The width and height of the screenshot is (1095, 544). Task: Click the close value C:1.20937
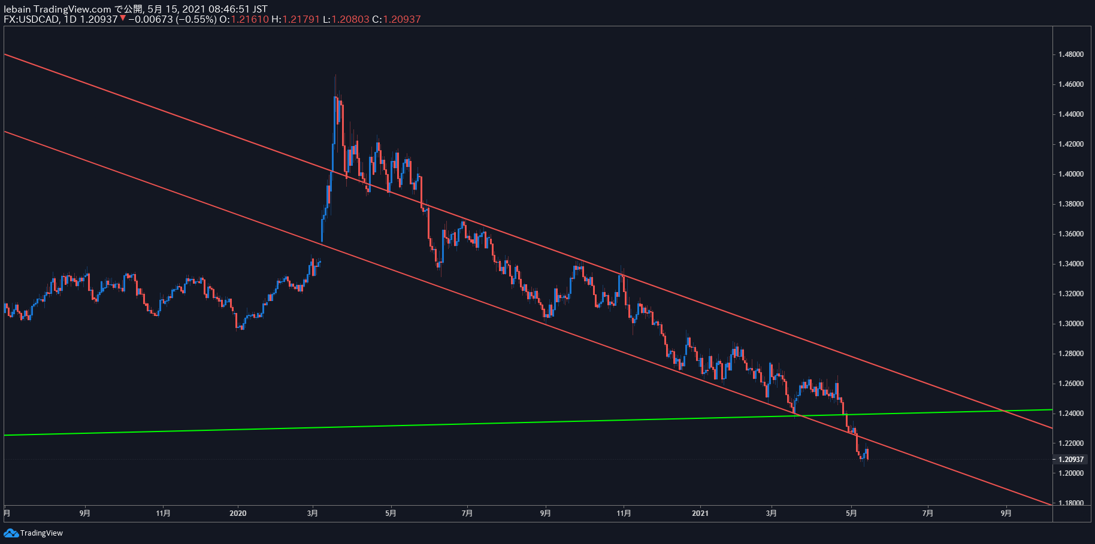point(397,19)
